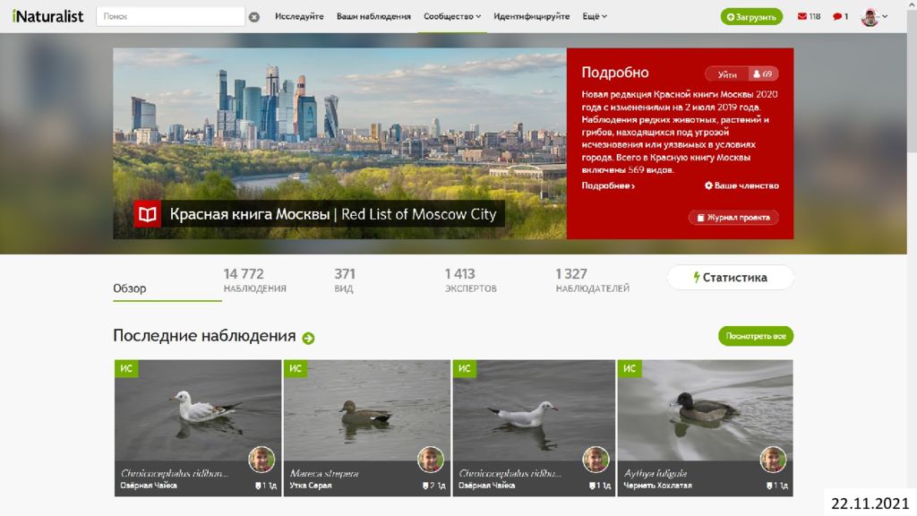Click the green Загрузить button
The height and width of the screenshot is (516, 917).
[751, 17]
